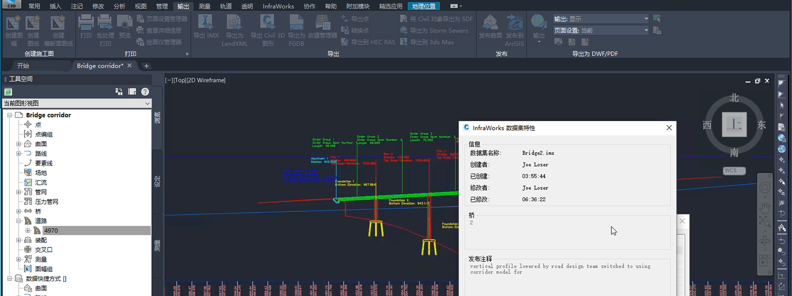Collapse the 道路 tree node

19,221
